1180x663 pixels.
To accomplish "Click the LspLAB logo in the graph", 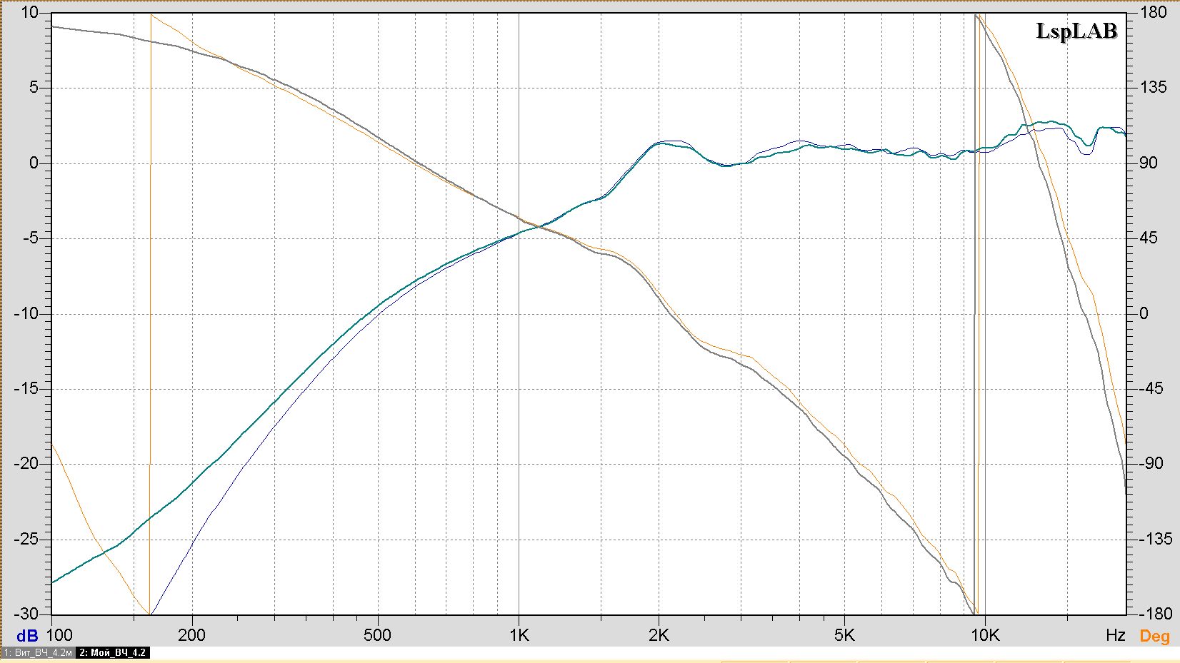I will pos(1076,31).
